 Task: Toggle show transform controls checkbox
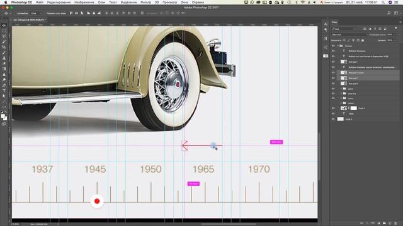(x=45, y=13)
